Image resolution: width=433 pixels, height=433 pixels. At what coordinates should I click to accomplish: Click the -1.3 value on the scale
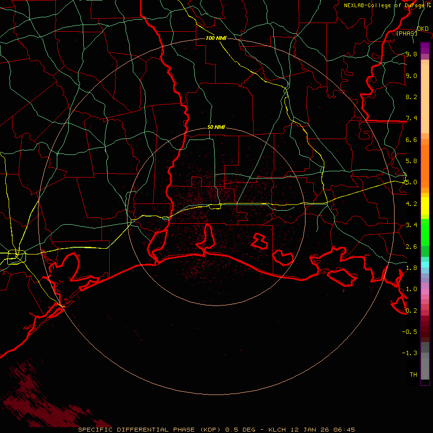coord(409,353)
